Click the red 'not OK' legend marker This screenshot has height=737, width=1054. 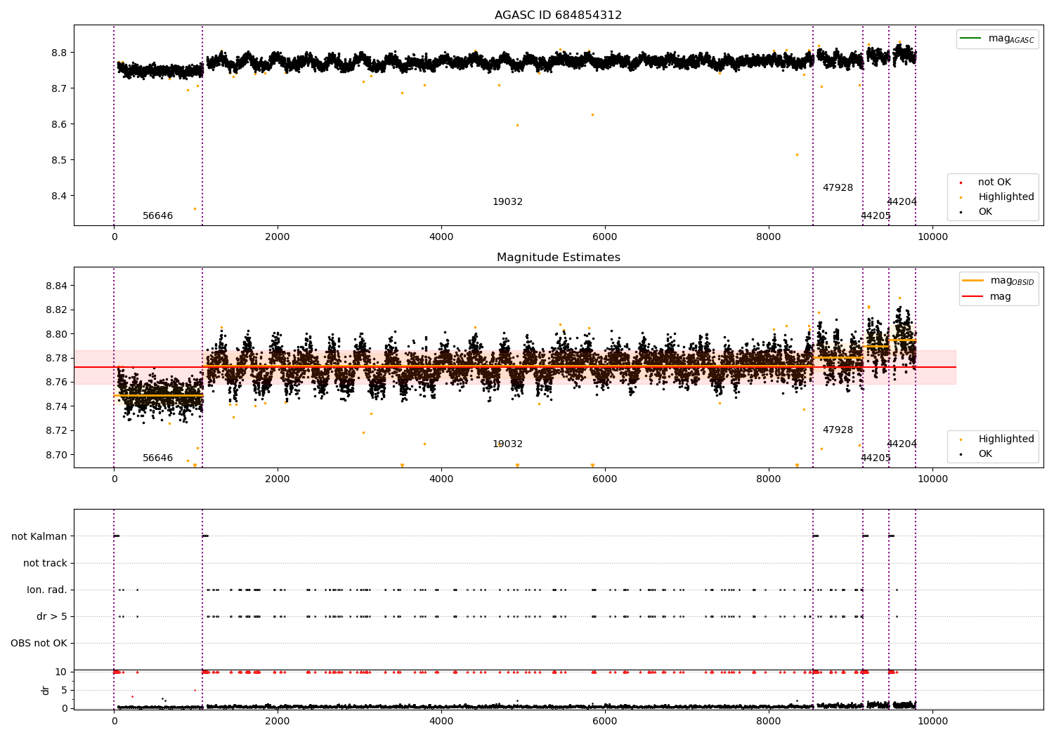point(961,182)
